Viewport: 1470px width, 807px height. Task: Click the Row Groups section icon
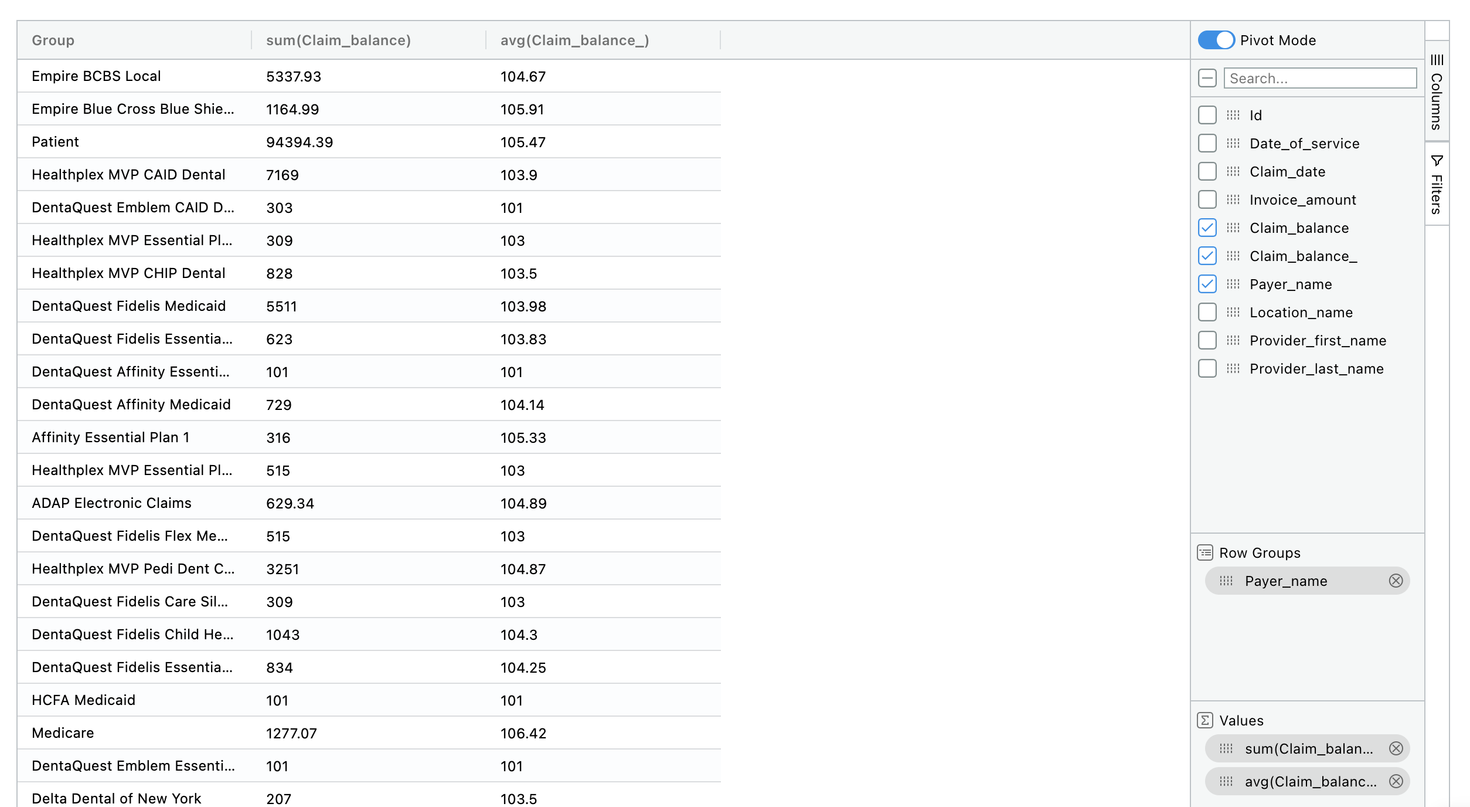[x=1205, y=552]
